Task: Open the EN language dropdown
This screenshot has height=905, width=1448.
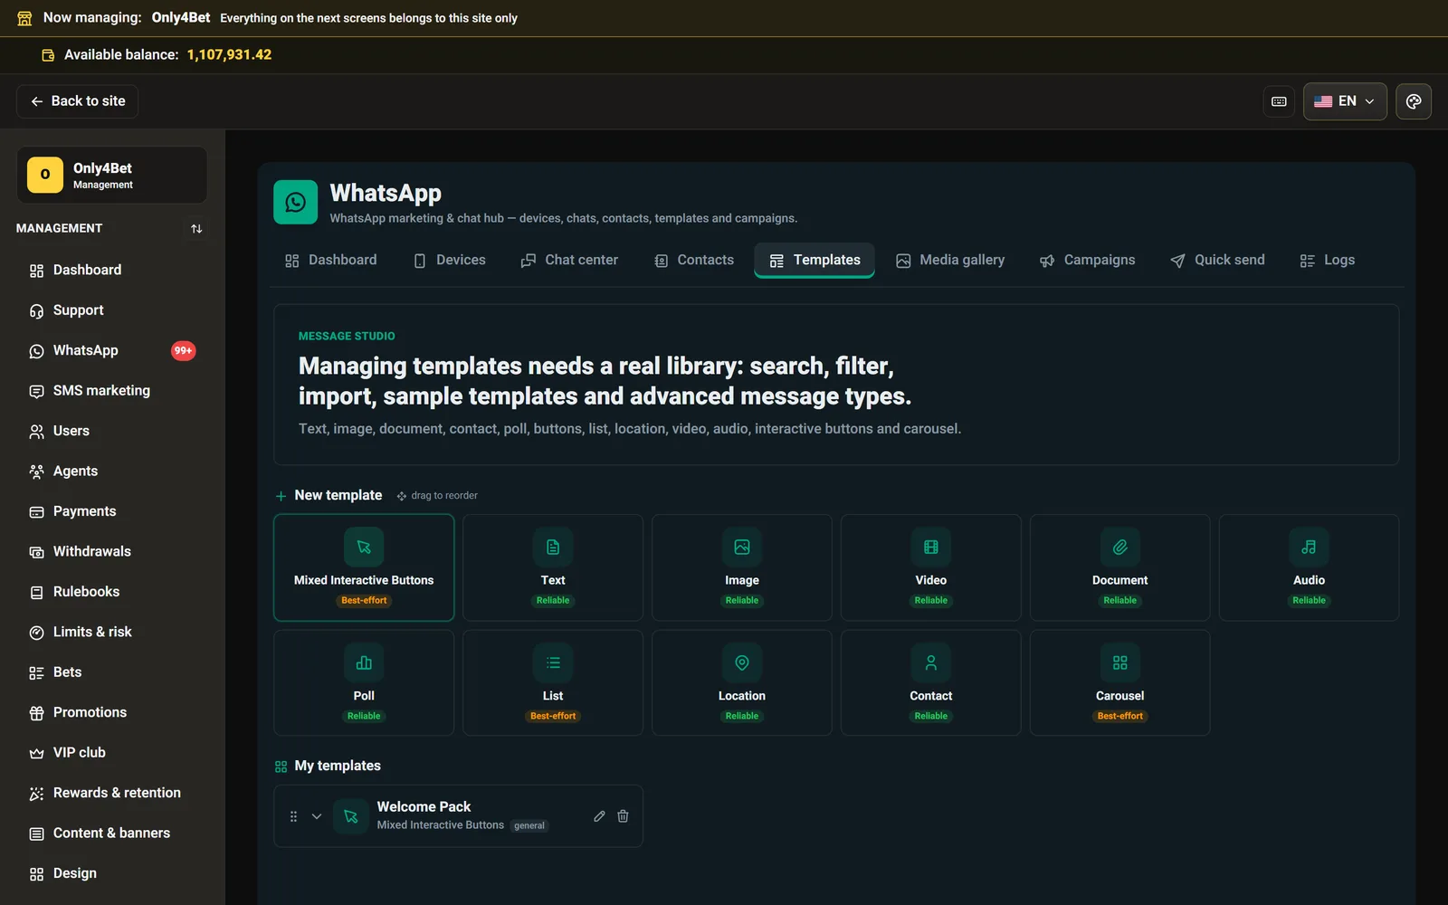Action: (x=1345, y=101)
